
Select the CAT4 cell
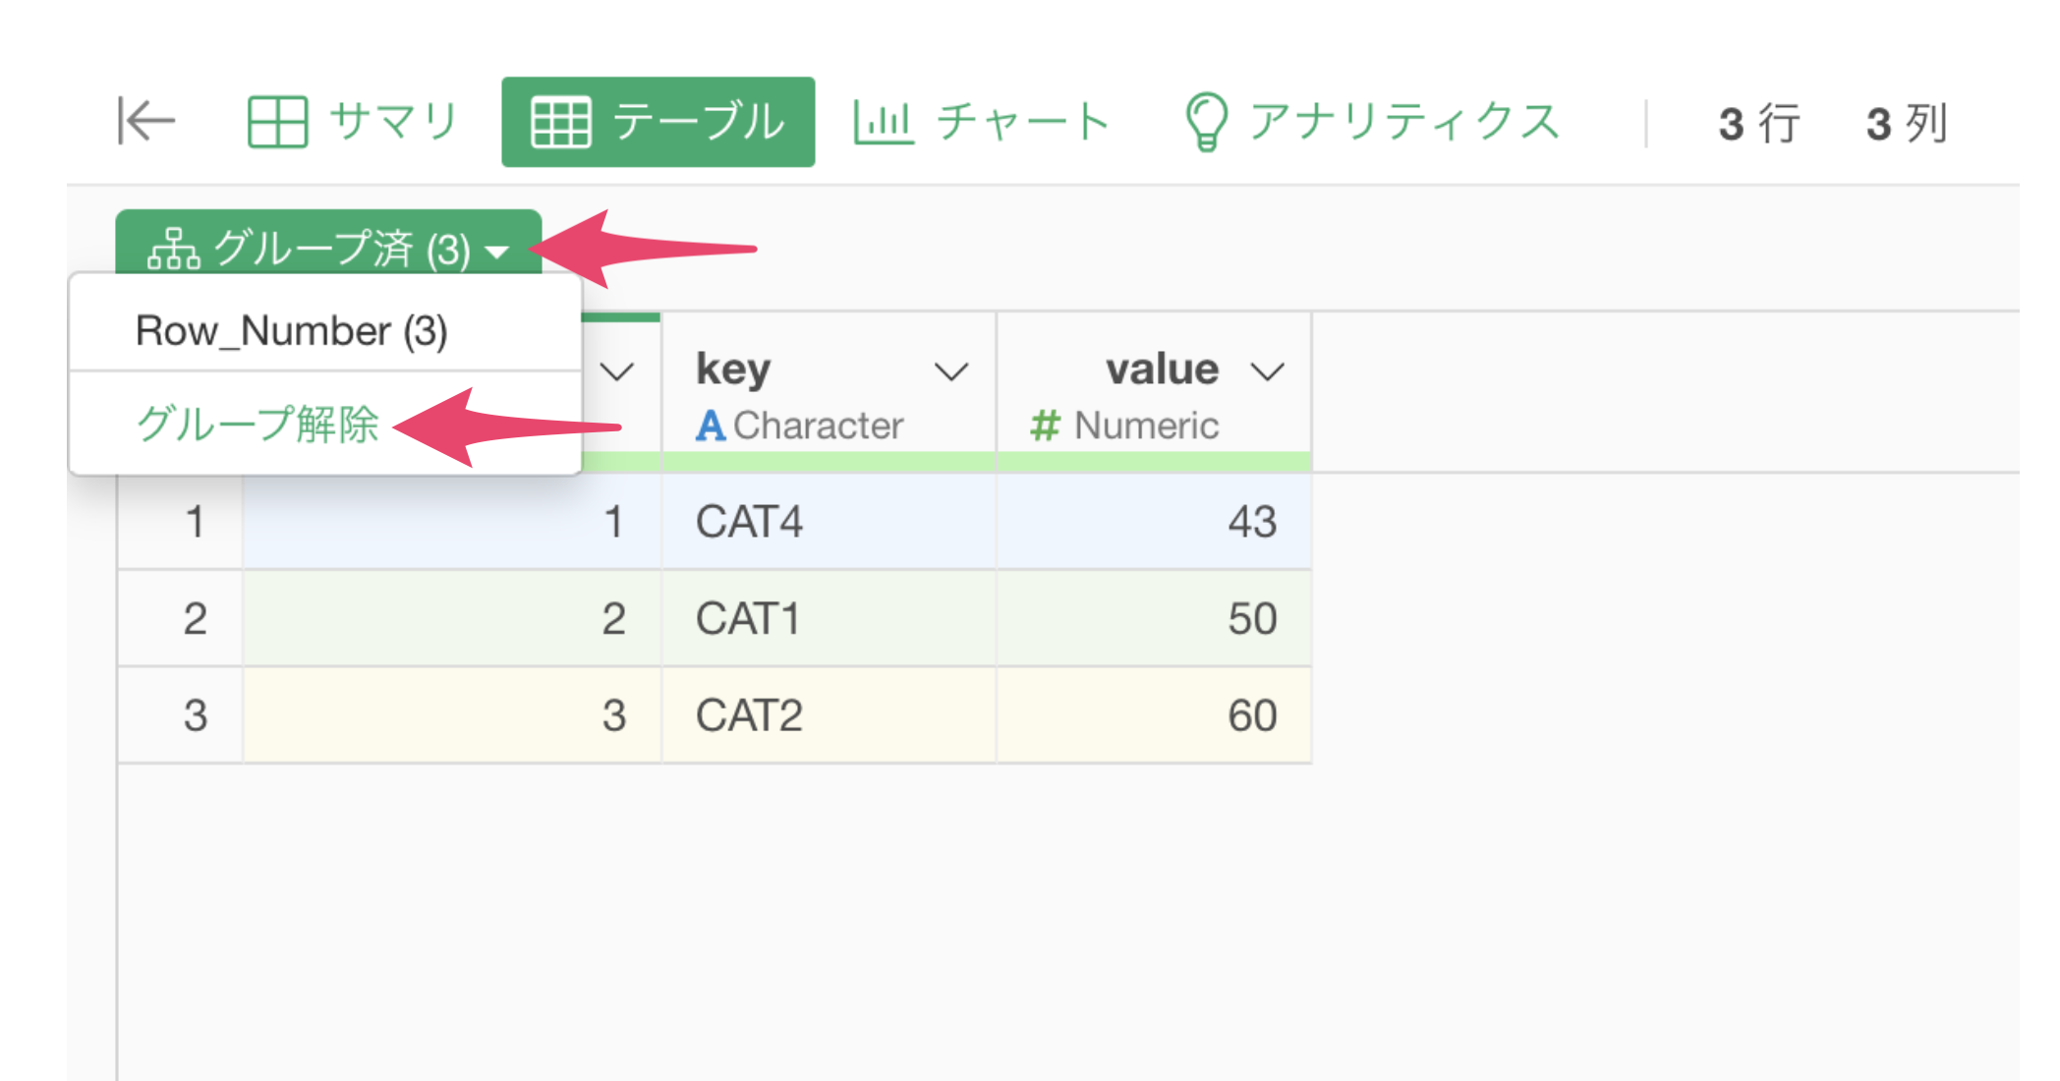point(749,521)
